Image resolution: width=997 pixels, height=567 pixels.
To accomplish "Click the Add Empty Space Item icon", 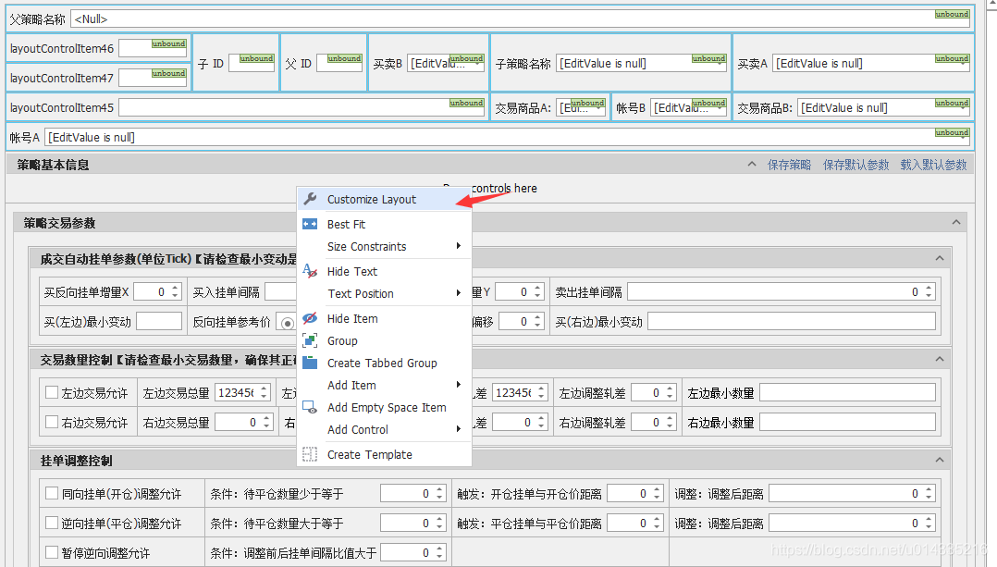I will [310, 407].
